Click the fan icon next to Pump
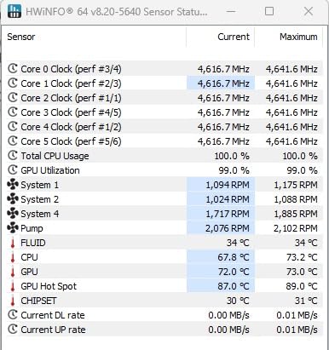The image size is (329, 350). [13, 228]
